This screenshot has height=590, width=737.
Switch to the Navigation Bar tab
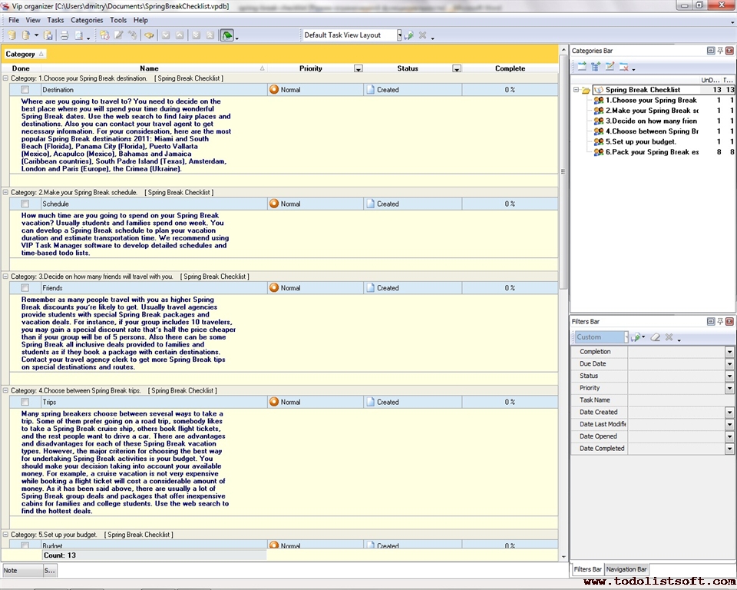[626, 569]
